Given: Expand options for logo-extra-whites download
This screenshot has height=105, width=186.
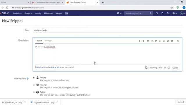Looking at the screenshot, I should point(58,102).
